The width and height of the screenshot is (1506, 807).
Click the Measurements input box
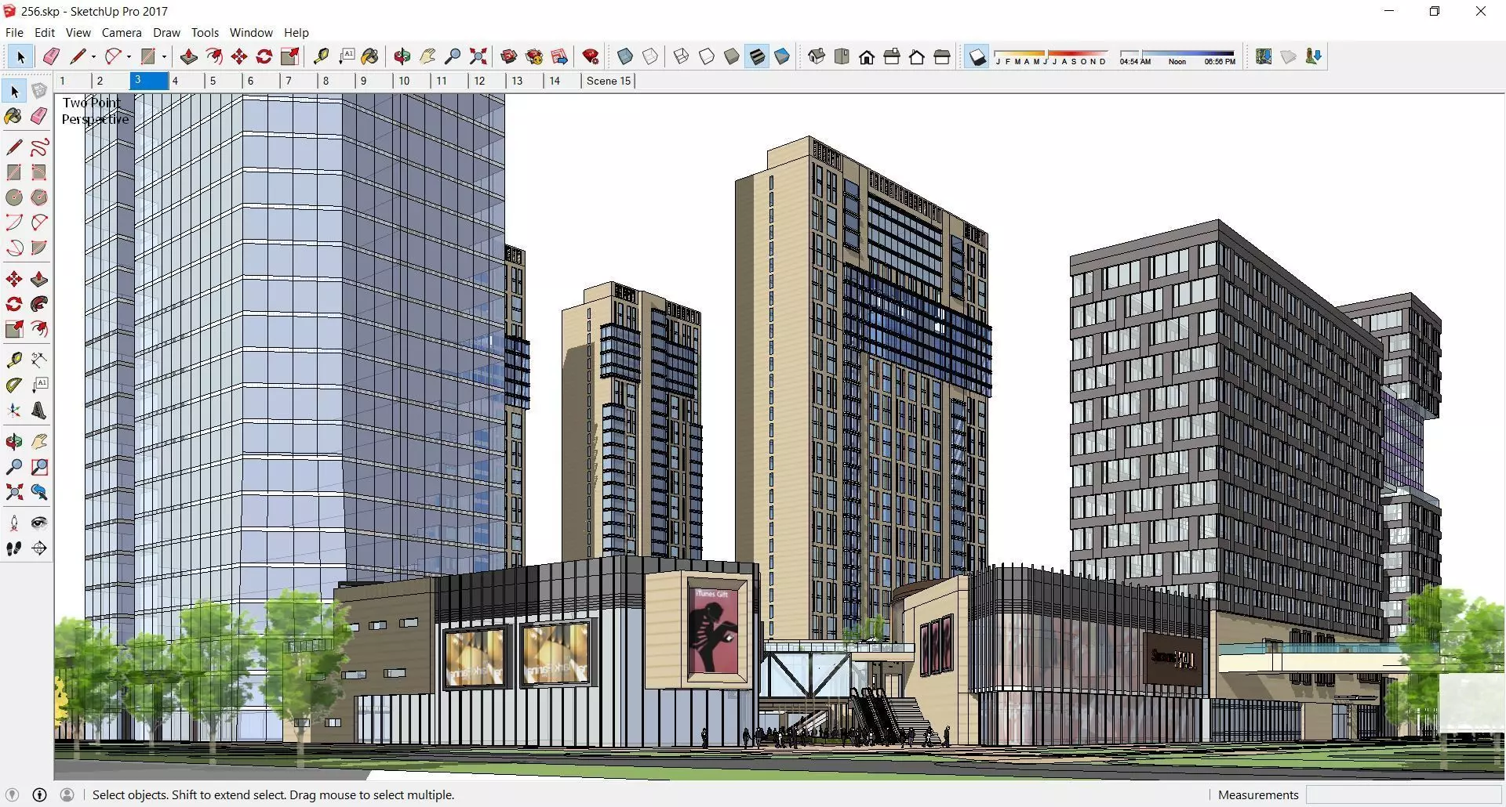1403,794
